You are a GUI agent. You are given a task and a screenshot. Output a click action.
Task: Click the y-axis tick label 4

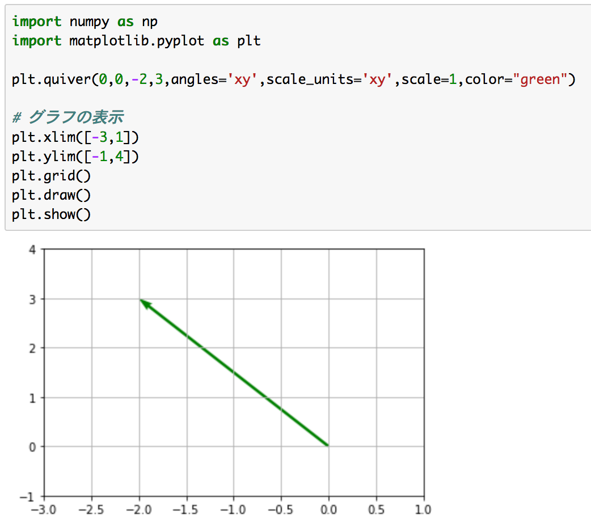[32, 250]
